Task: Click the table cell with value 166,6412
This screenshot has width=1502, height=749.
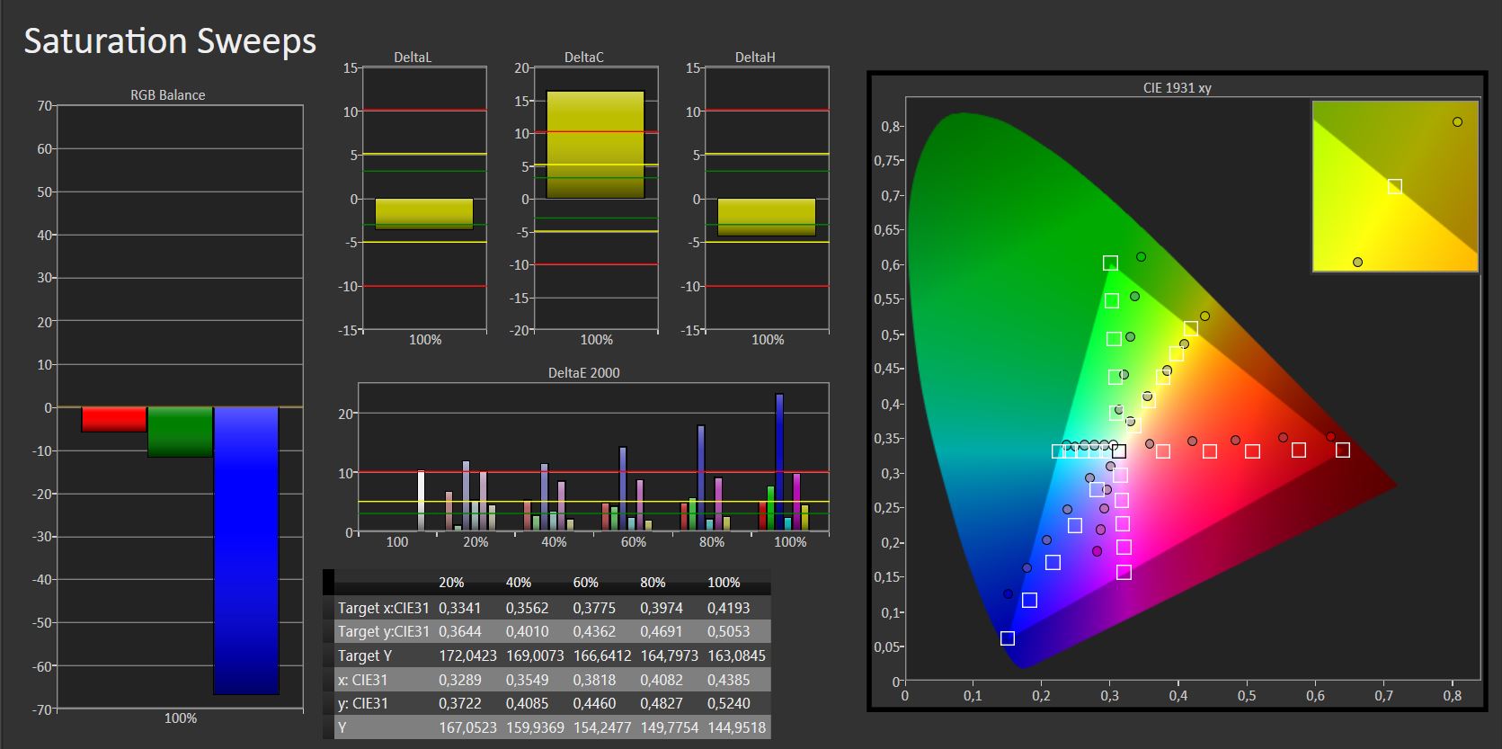Action: pyautogui.click(x=602, y=655)
